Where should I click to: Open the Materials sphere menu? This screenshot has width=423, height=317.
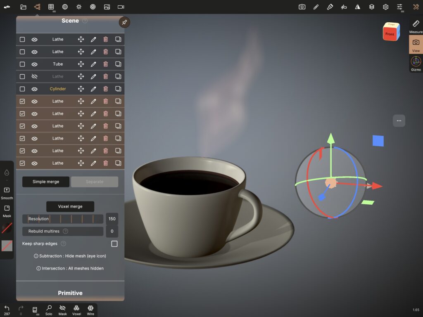click(x=65, y=7)
